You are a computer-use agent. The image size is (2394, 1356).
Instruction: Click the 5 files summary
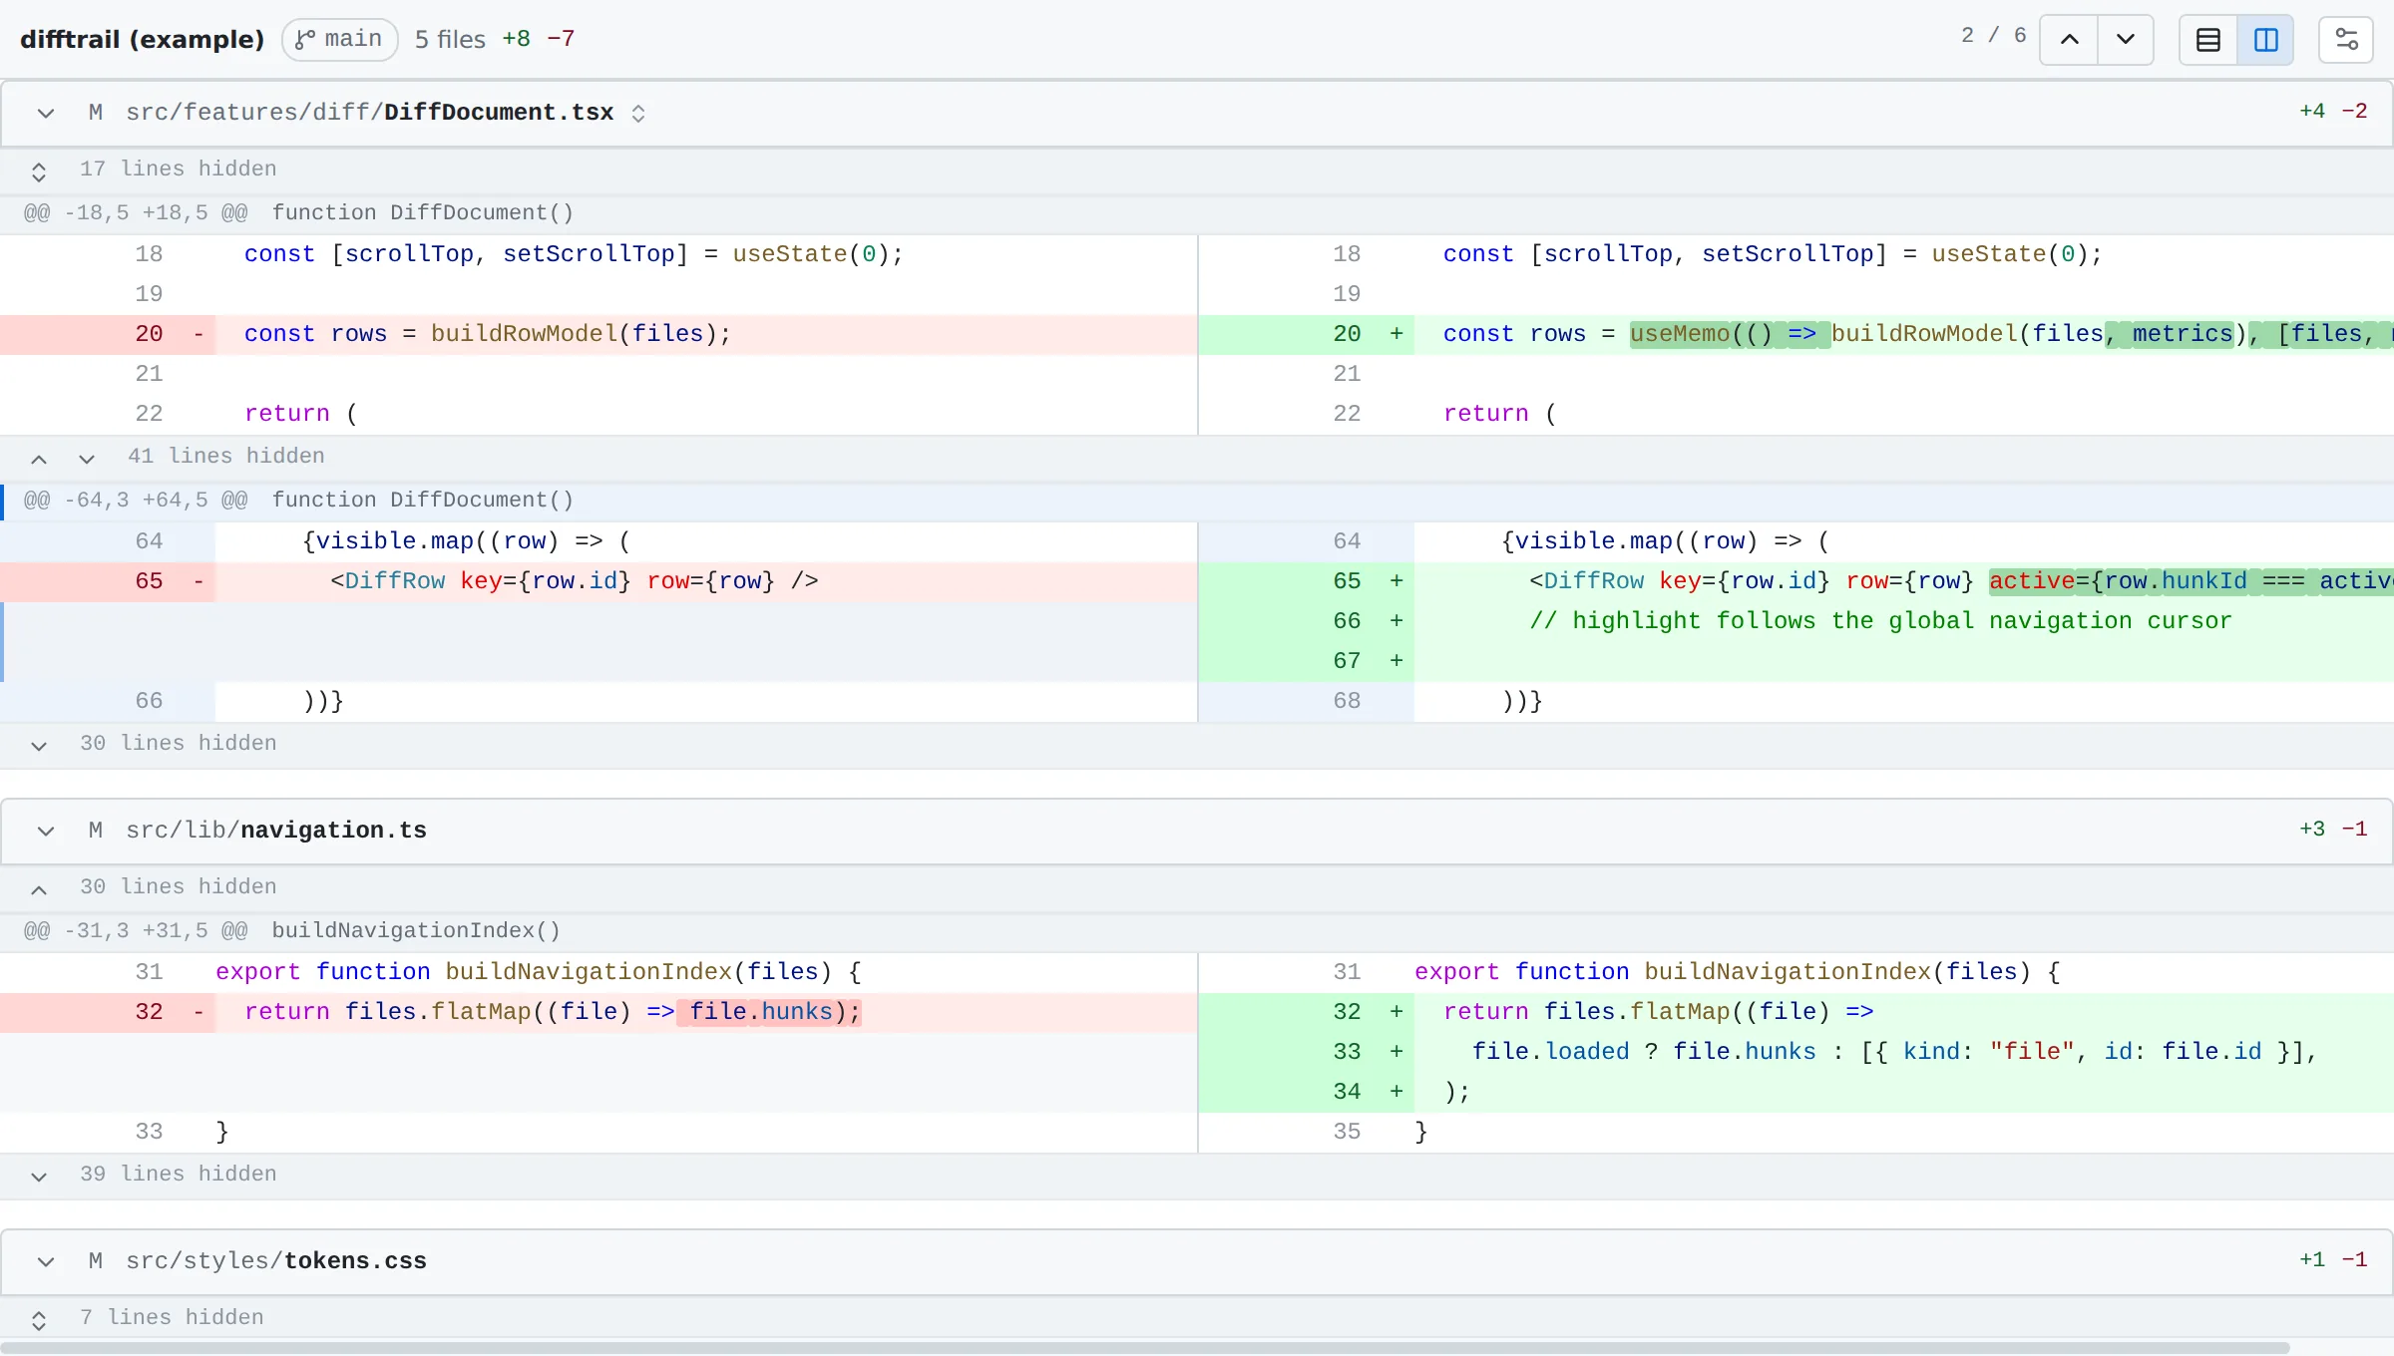click(450, 40)
